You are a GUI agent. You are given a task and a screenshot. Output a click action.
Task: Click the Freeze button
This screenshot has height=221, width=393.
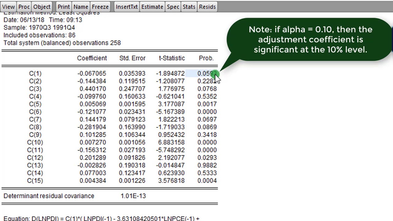click(x=100, y=7)
